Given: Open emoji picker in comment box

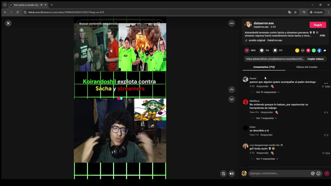Looking at the screenshot, I should point(318,173).
